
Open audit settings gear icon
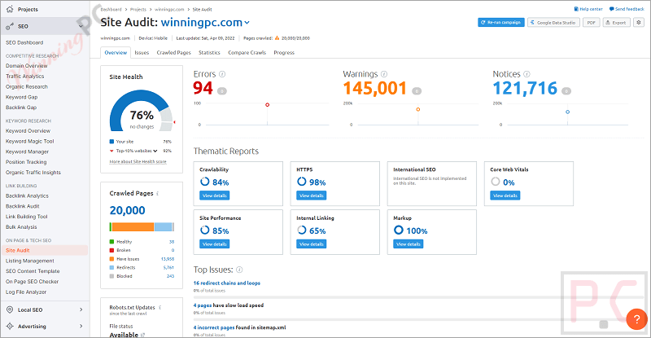[639, 23]
